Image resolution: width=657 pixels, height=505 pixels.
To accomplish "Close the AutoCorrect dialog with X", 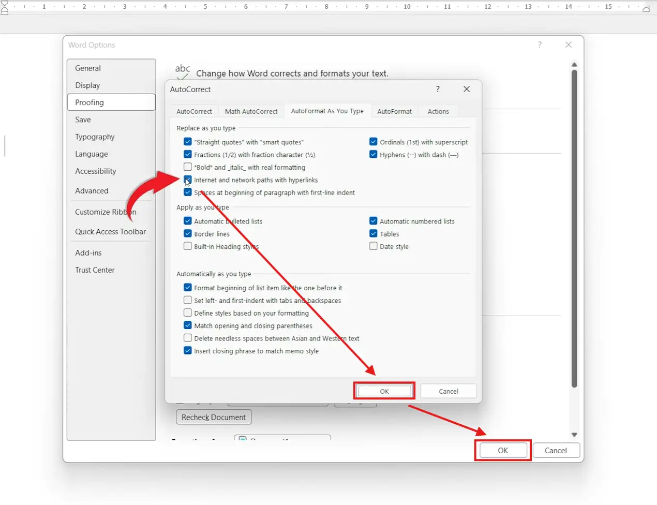I will (467, 89).
